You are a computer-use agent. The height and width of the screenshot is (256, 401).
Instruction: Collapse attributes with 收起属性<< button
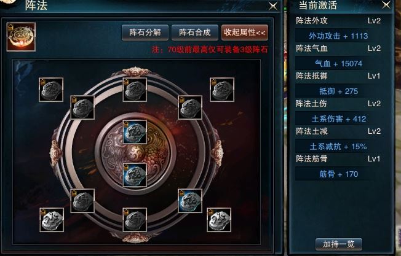(245, 33)
